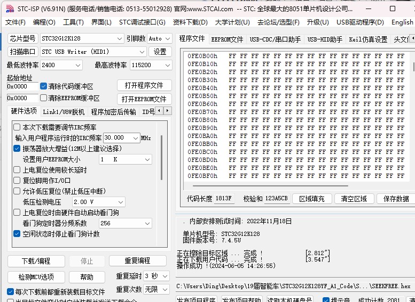The image size is (415, 302).
Task: Open the user EEPROM size 1 K dropdown
Action: 126,159
